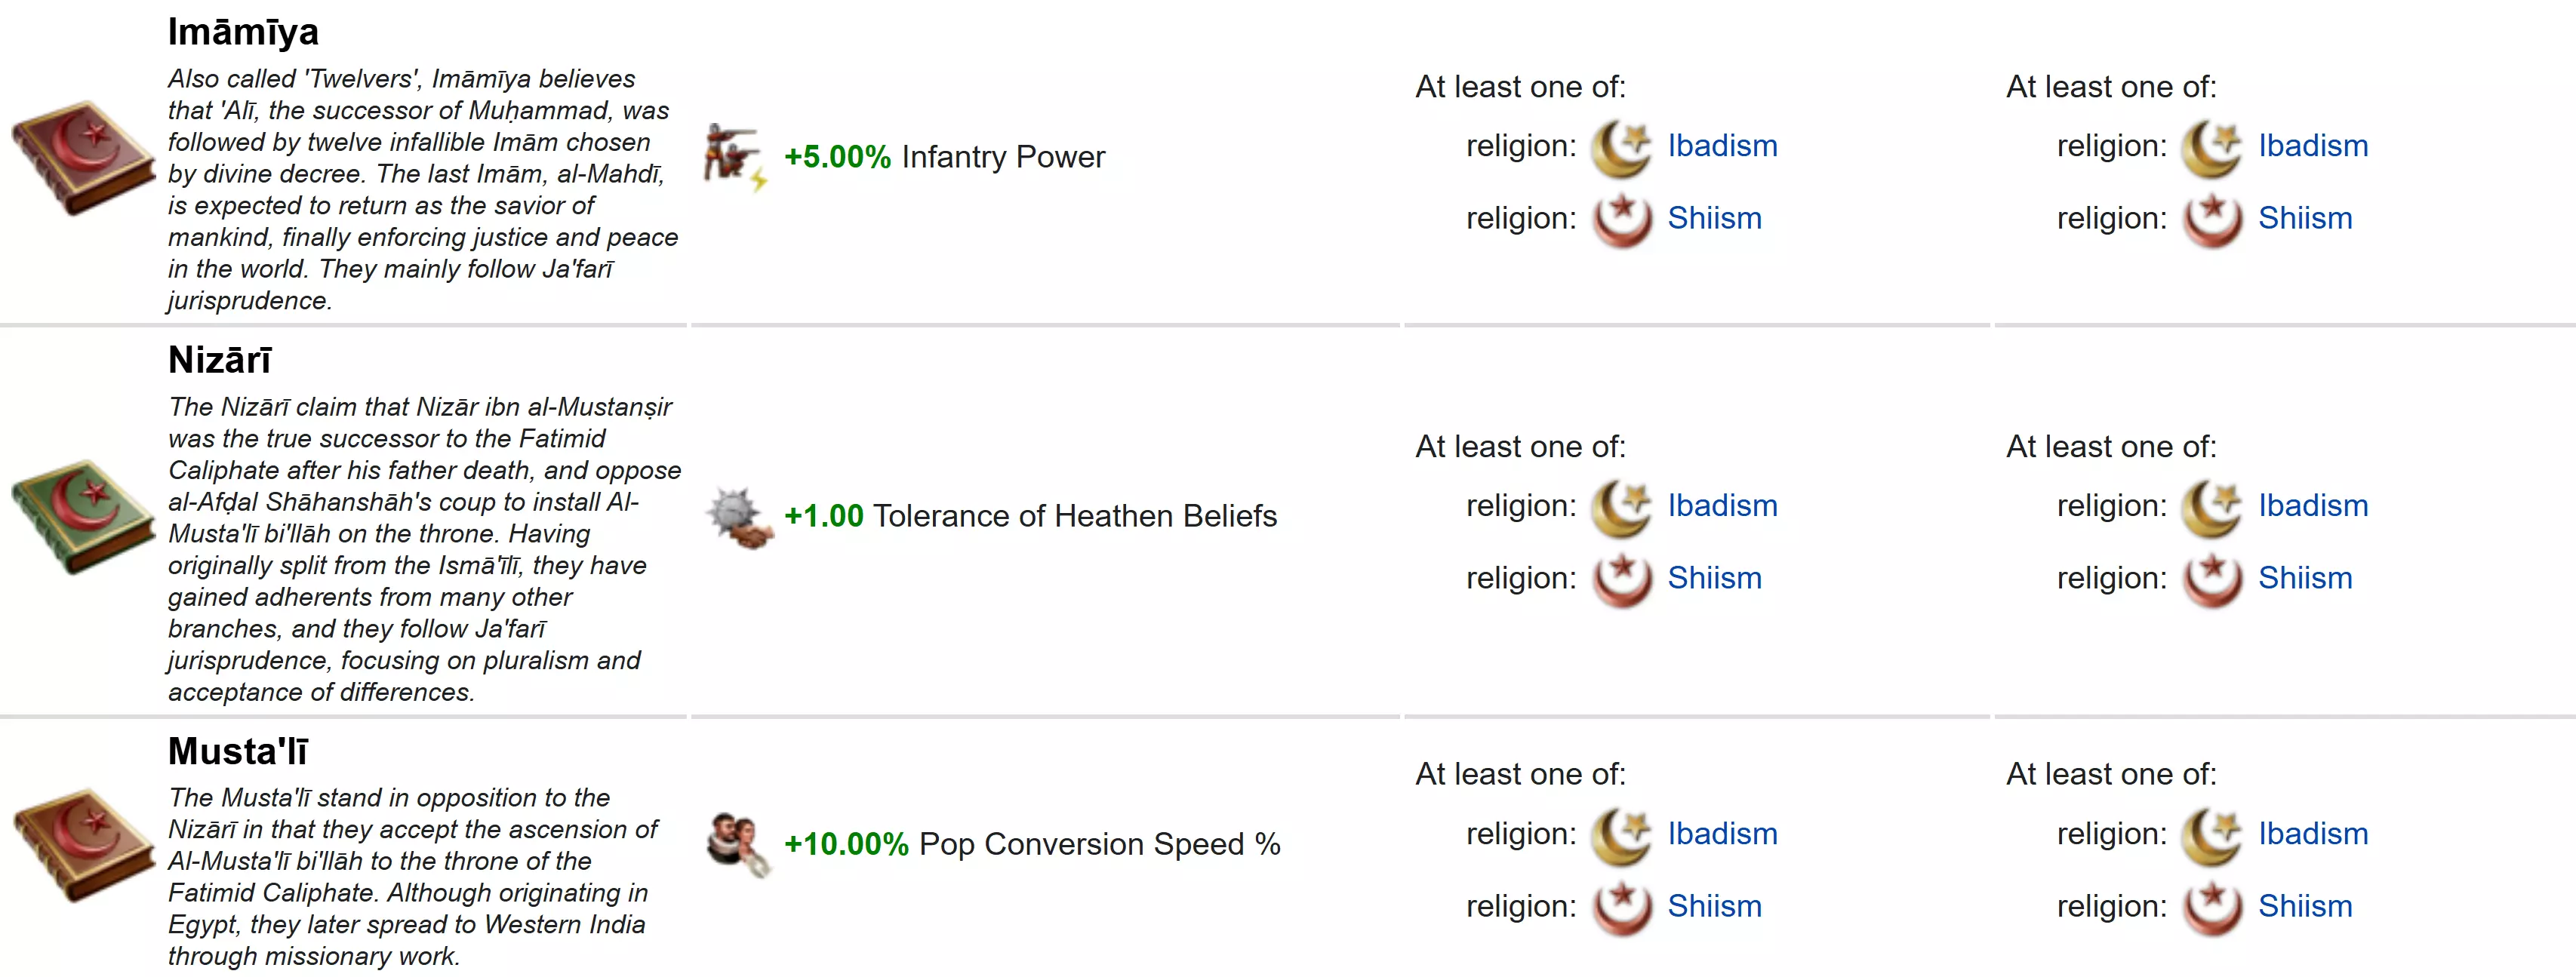Click the Musta'lī heading text
The height and width of the screenshot is (977, 2576).
(x=238, y=751)
